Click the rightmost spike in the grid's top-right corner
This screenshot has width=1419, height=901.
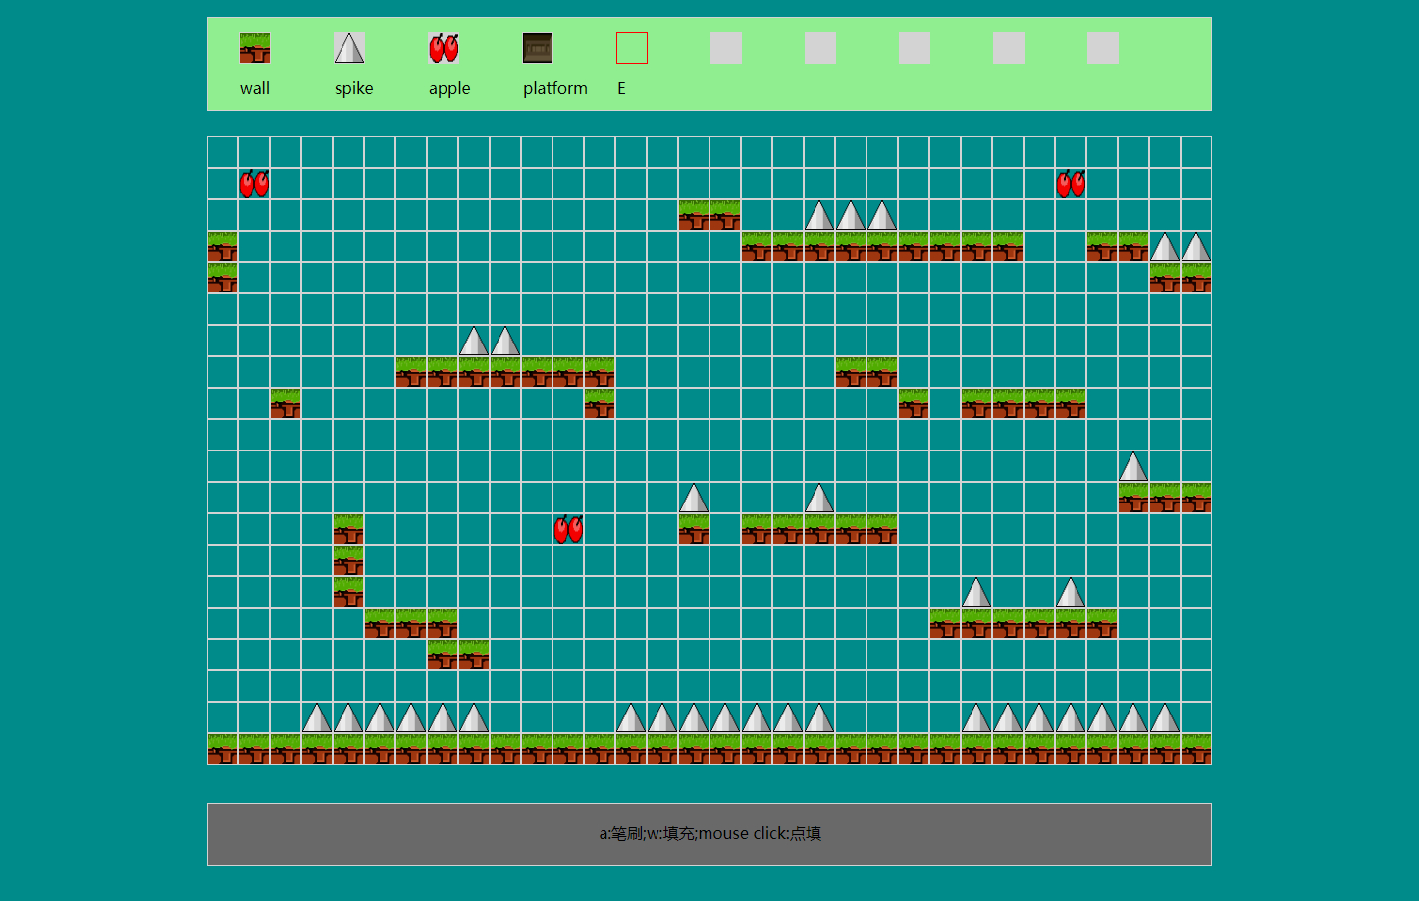[x=1196, y=246]
